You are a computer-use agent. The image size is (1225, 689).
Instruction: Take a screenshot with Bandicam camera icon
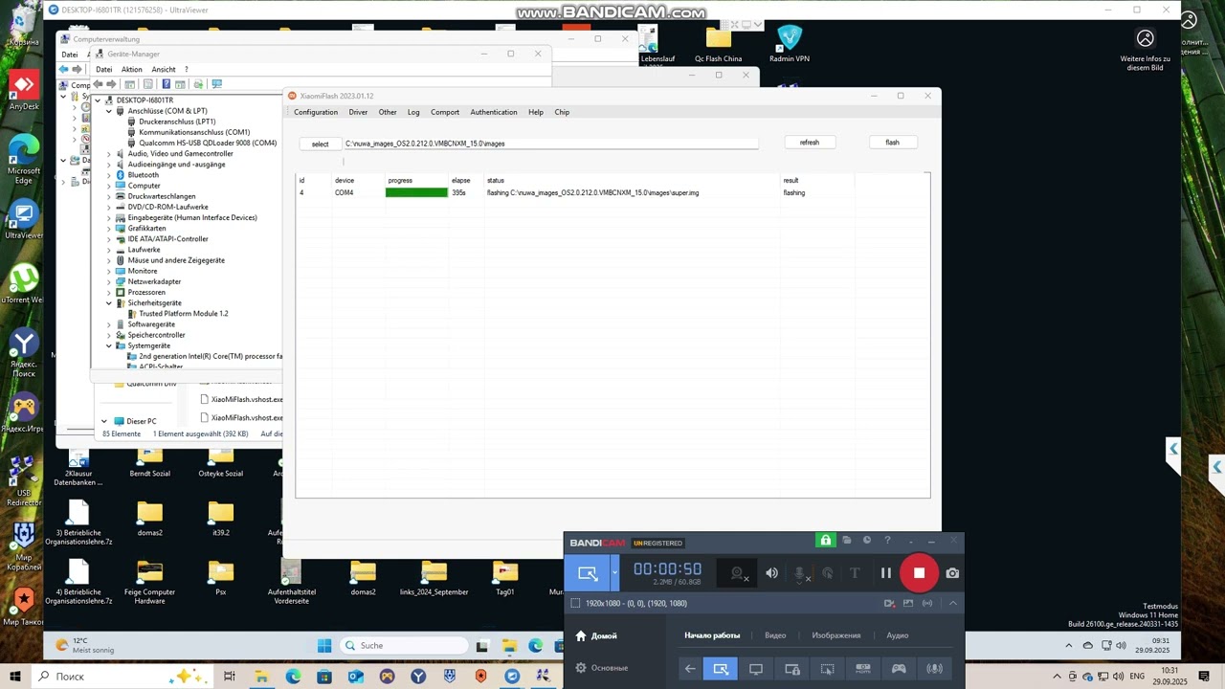click(x=952, y=573)
